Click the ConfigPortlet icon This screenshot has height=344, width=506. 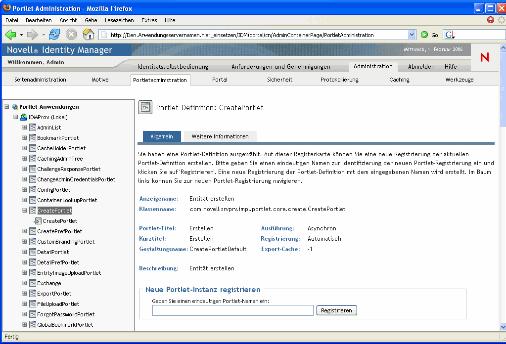[32, 190]
